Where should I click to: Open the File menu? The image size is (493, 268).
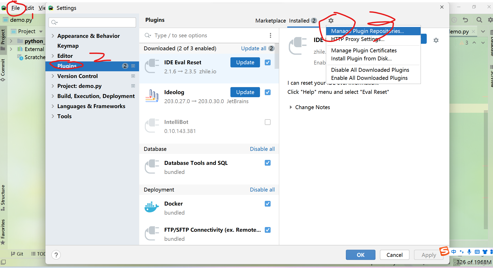click(16, 8)
